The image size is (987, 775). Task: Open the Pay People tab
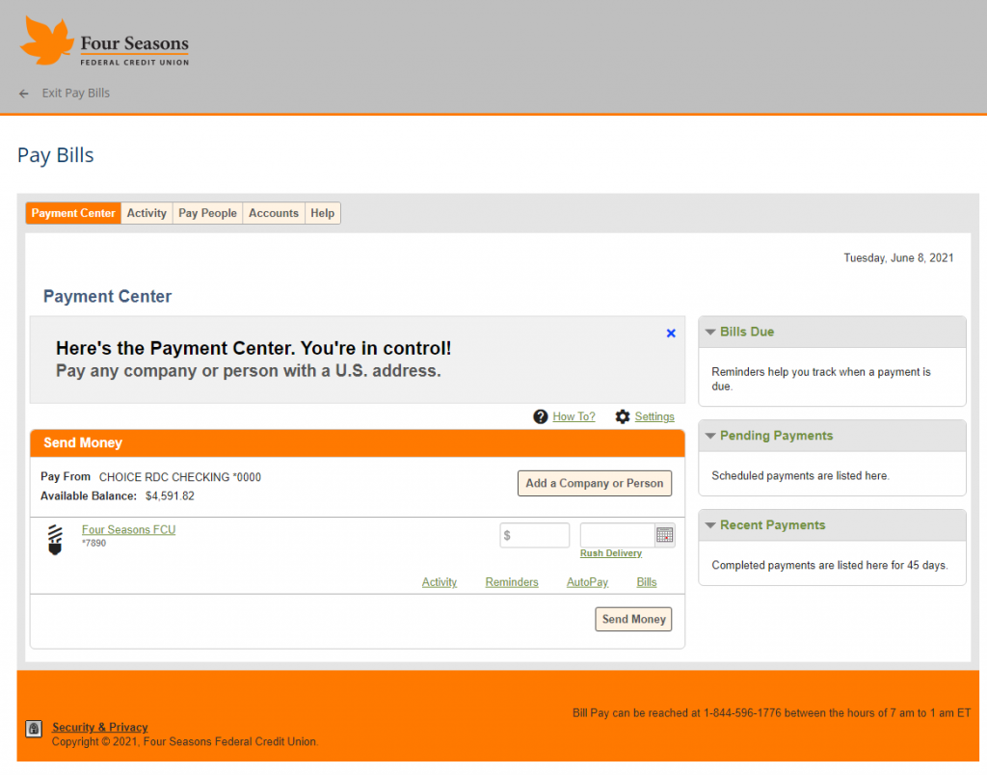click(208, 213)
